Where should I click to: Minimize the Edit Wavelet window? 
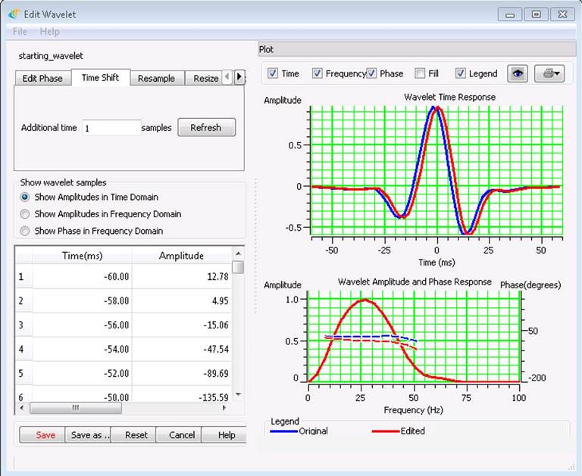[x=510, y=14]
